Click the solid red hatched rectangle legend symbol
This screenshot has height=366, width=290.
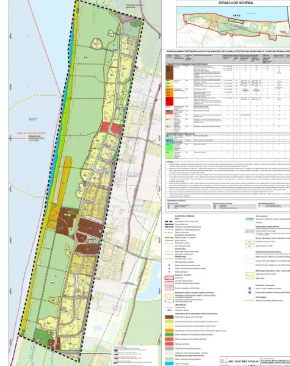(x=169, y=278)
